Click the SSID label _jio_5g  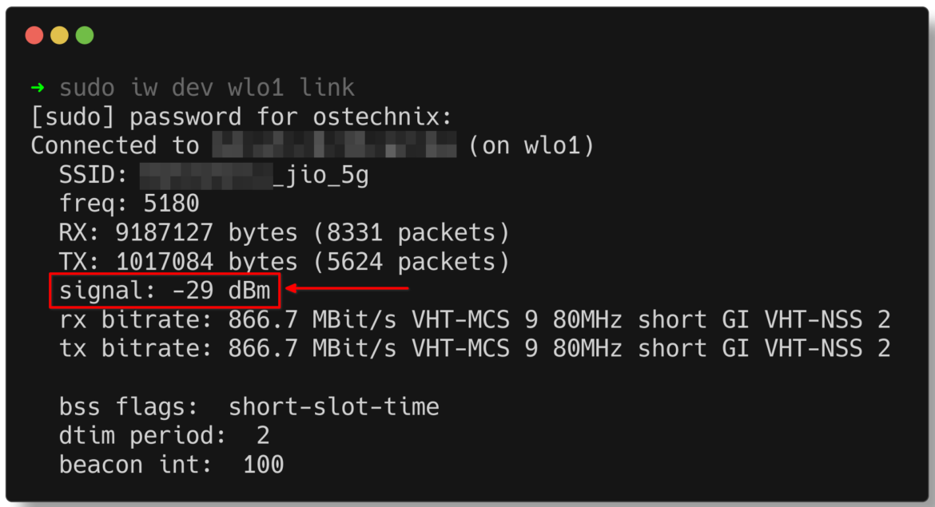320,174
